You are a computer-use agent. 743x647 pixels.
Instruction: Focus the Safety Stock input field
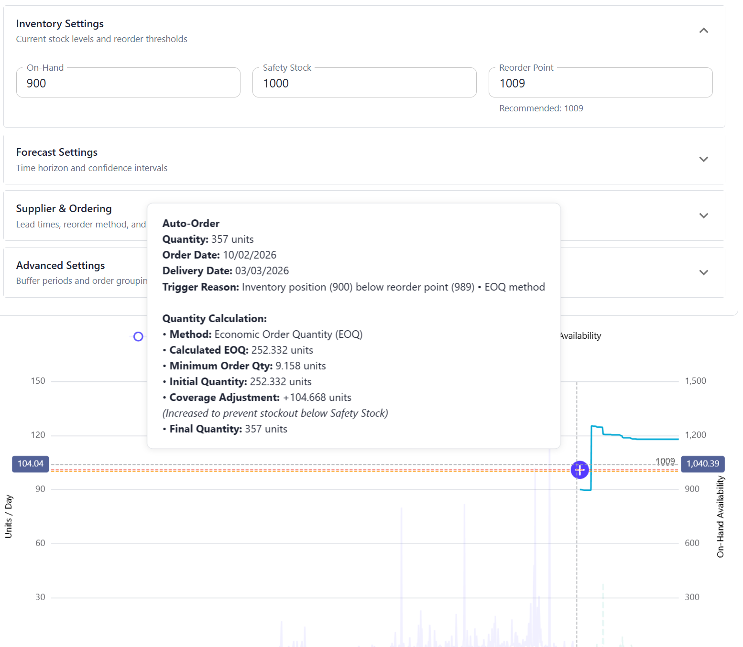click(364, 83)
